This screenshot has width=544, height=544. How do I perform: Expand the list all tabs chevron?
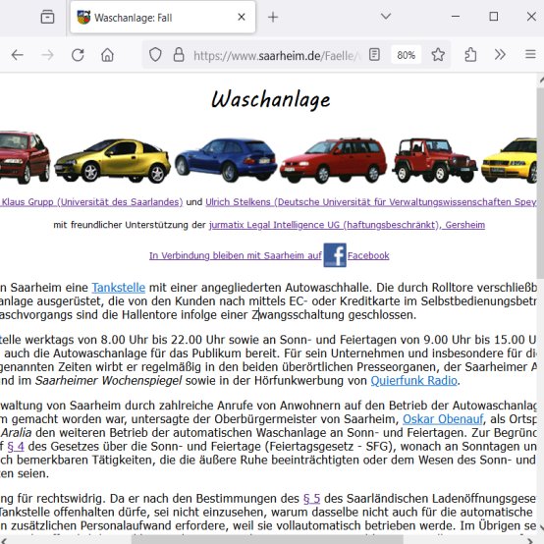[x=386, y=17]
